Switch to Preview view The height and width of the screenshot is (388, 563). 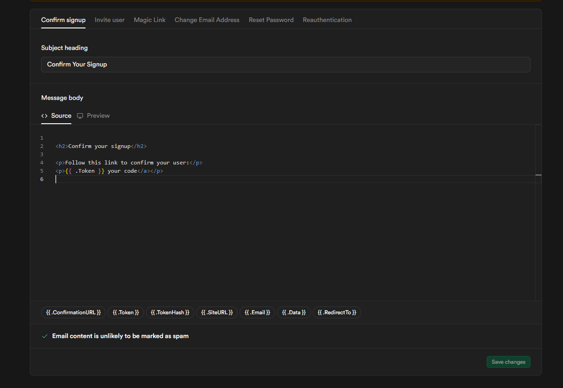[93, 115]
